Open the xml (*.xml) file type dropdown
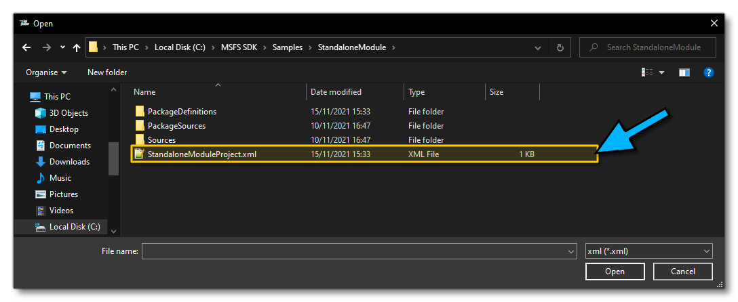The height and width of the screenshot is (302, 738). pyautogui.click(x=648, y=251)
